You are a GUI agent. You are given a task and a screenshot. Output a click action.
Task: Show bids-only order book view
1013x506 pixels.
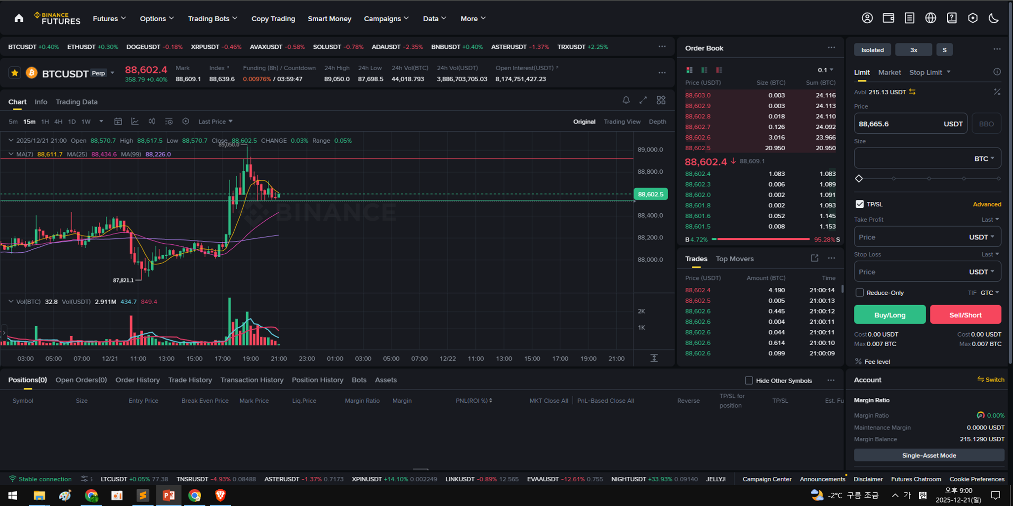pos(704,70)
